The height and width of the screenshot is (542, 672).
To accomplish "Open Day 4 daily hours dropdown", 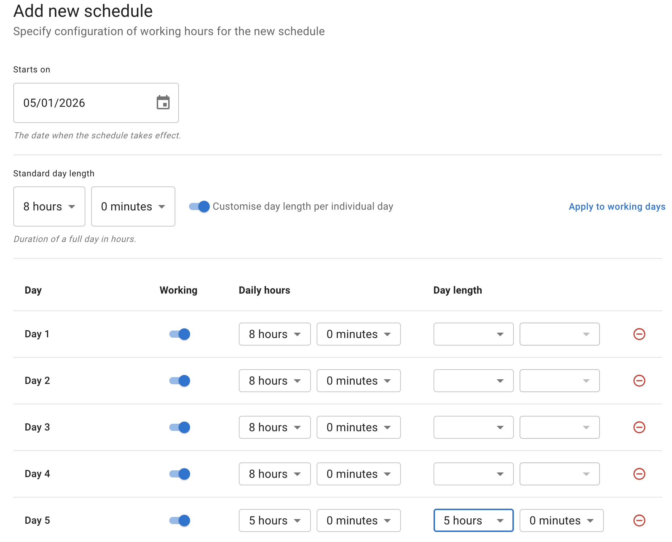I will click(x=275, y=474).
